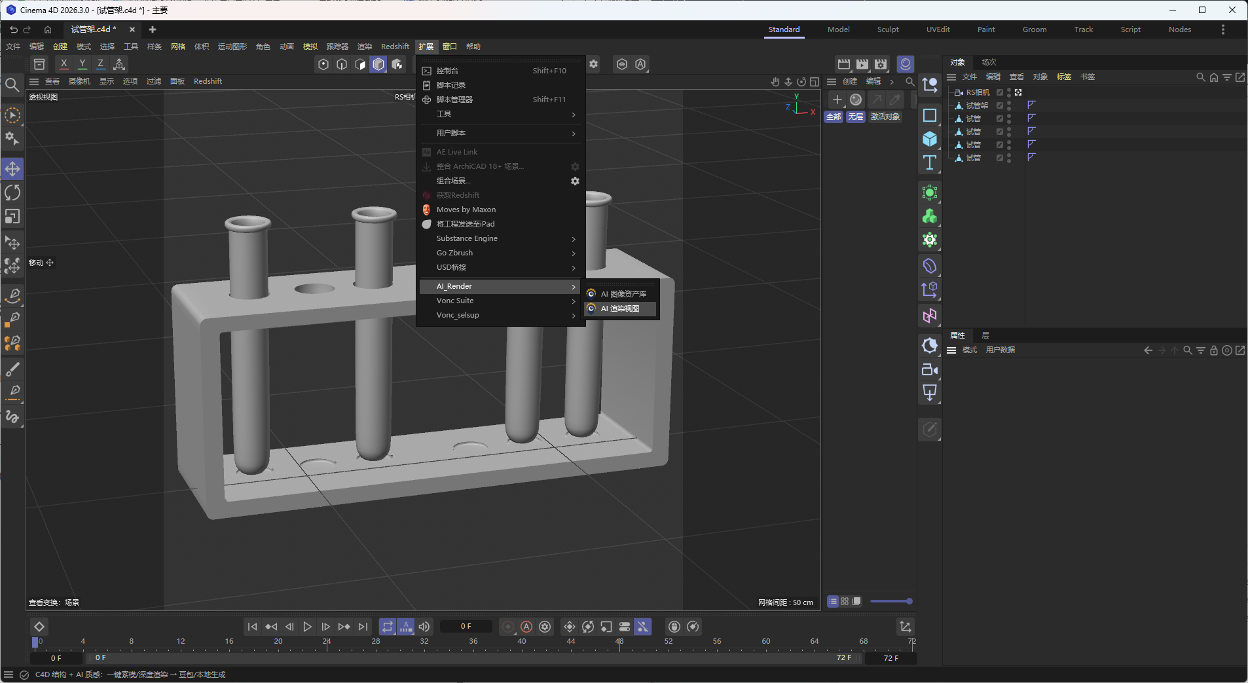Start playback with the Play button

(x=308, y=627)
